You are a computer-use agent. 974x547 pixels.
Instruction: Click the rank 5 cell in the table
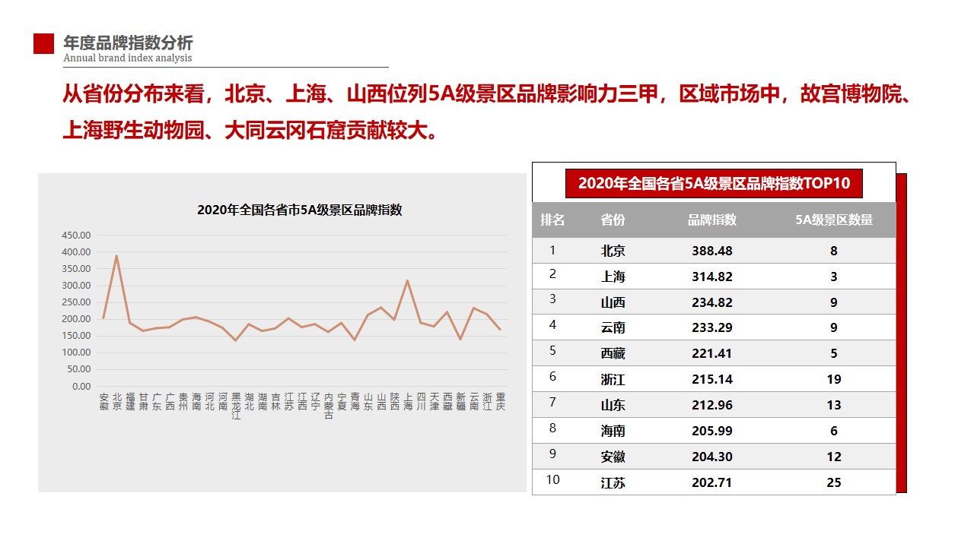552,351
